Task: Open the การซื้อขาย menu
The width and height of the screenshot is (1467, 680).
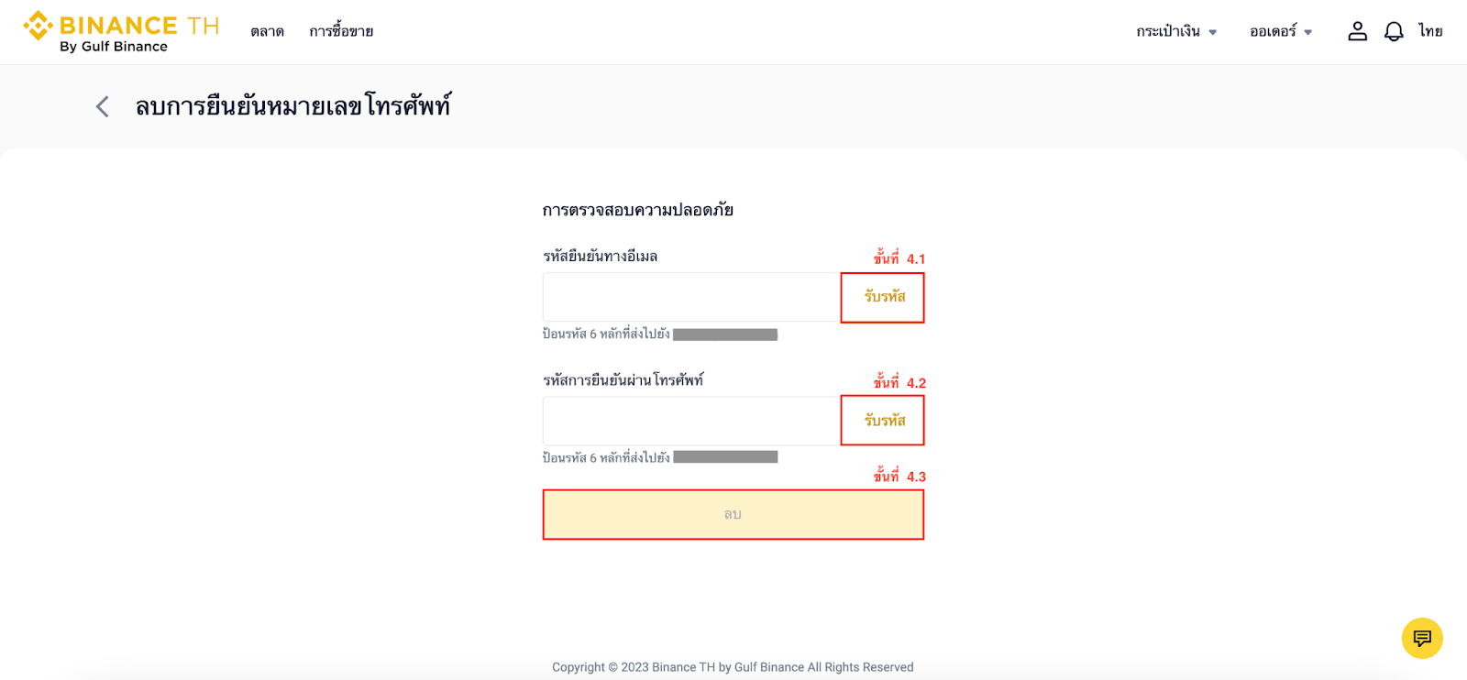Action: point(341,31)
